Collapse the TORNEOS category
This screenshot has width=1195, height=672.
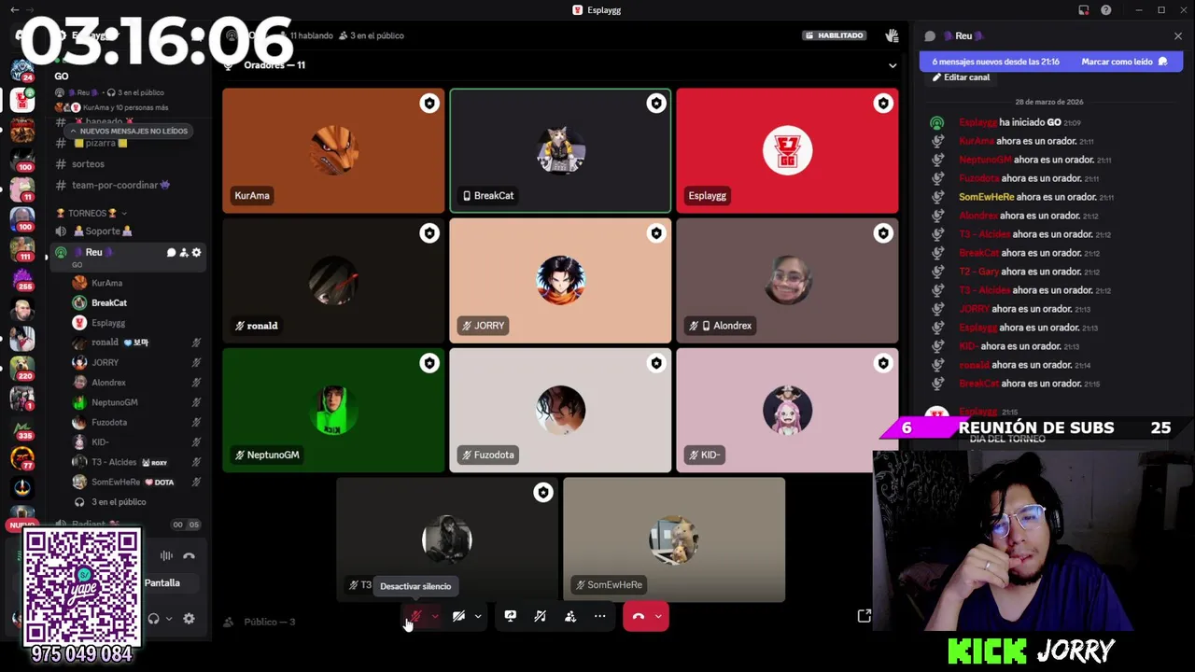[x=92, y=214]
